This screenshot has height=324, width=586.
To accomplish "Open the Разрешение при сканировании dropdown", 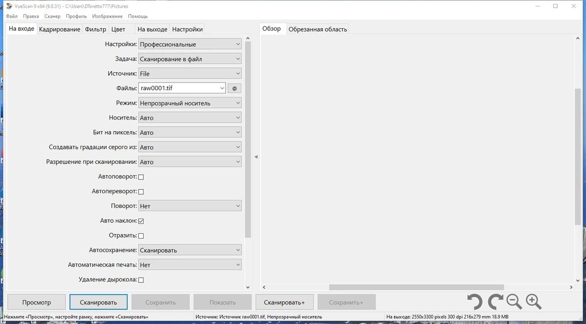I will [x=190, y=162].
